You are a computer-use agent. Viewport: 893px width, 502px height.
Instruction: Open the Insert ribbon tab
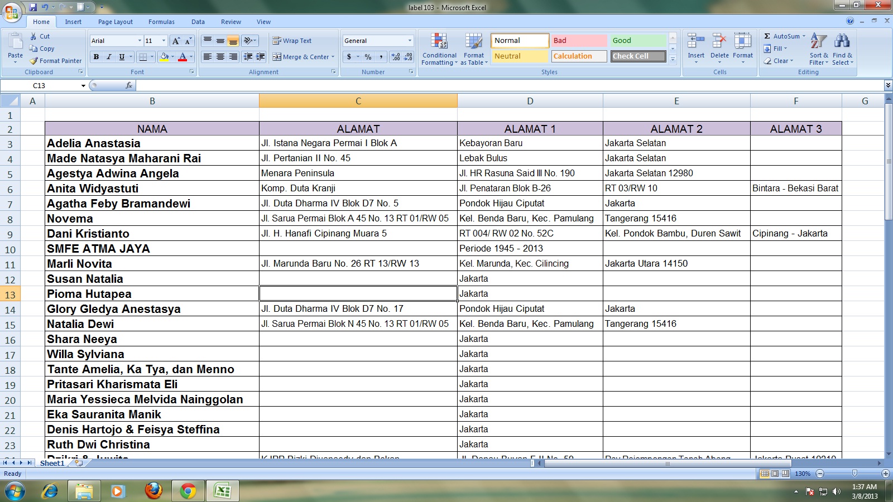[x=73, y=22]
